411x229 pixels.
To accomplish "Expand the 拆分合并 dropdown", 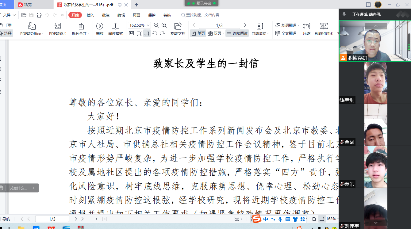I will [x=88, y=34].
